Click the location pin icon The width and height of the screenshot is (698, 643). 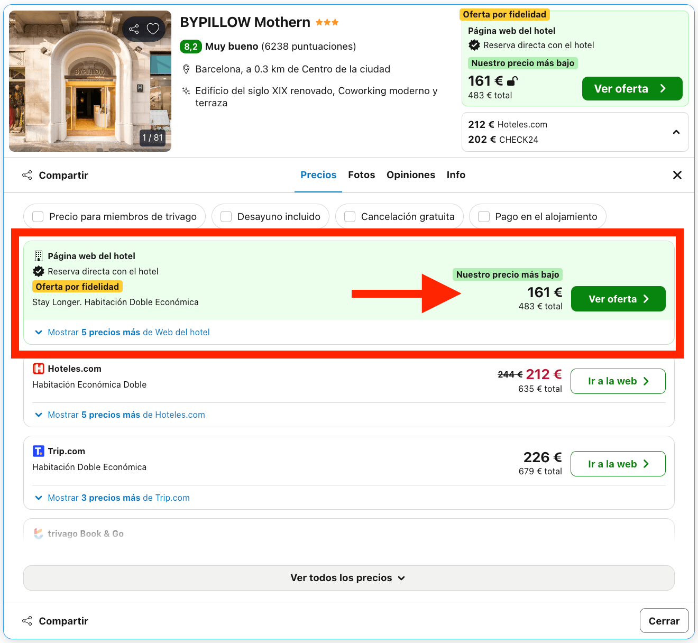coord(186,69)
